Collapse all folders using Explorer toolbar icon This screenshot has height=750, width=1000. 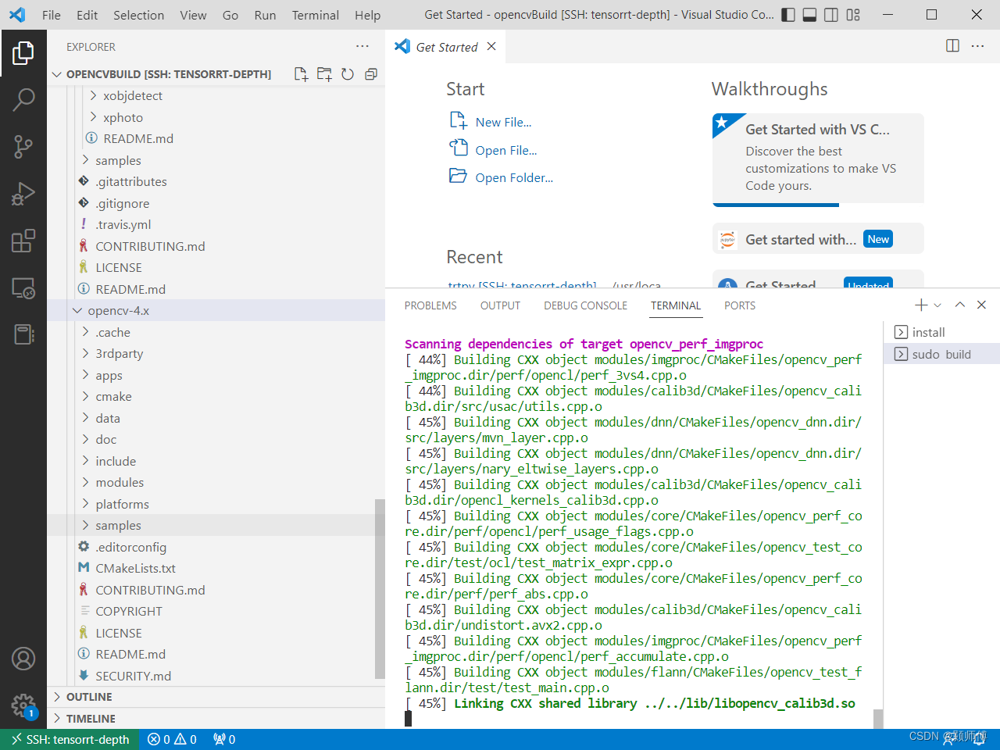[371, 73]
